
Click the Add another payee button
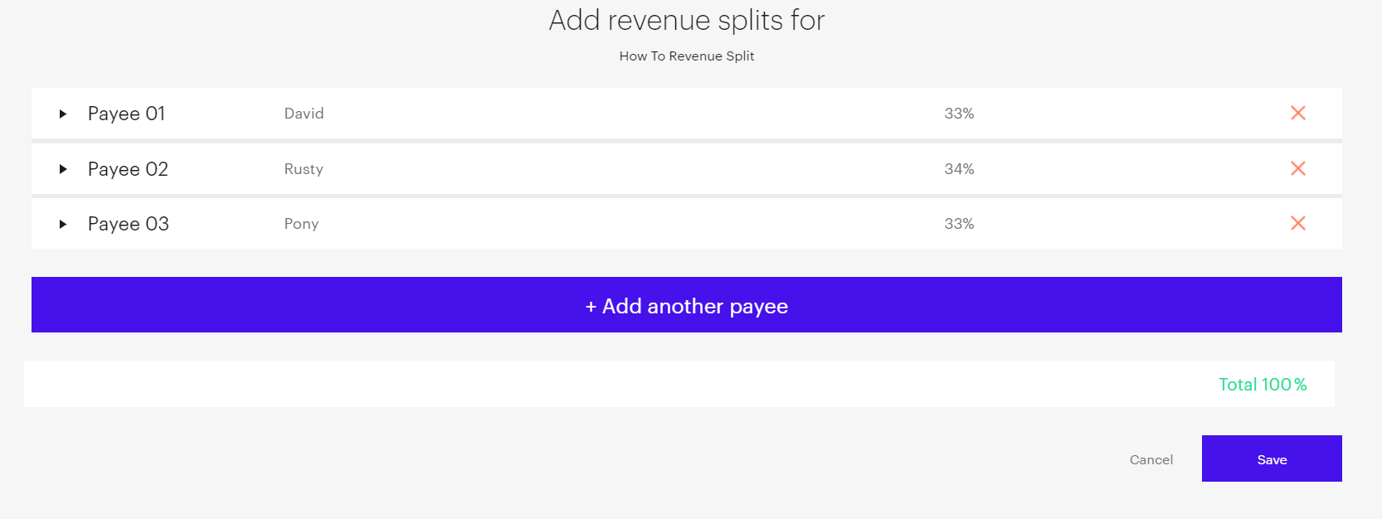pyautogui.click(x=687, y=305)
